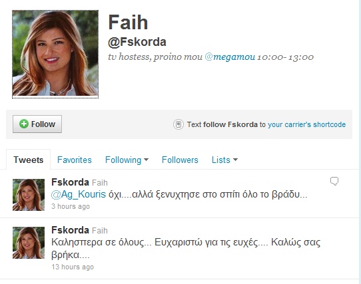This screenshot has height=284, width=361.
Task: Click the avatar on the 3 hours ago tweet
Action: click(x=29, y=195)
